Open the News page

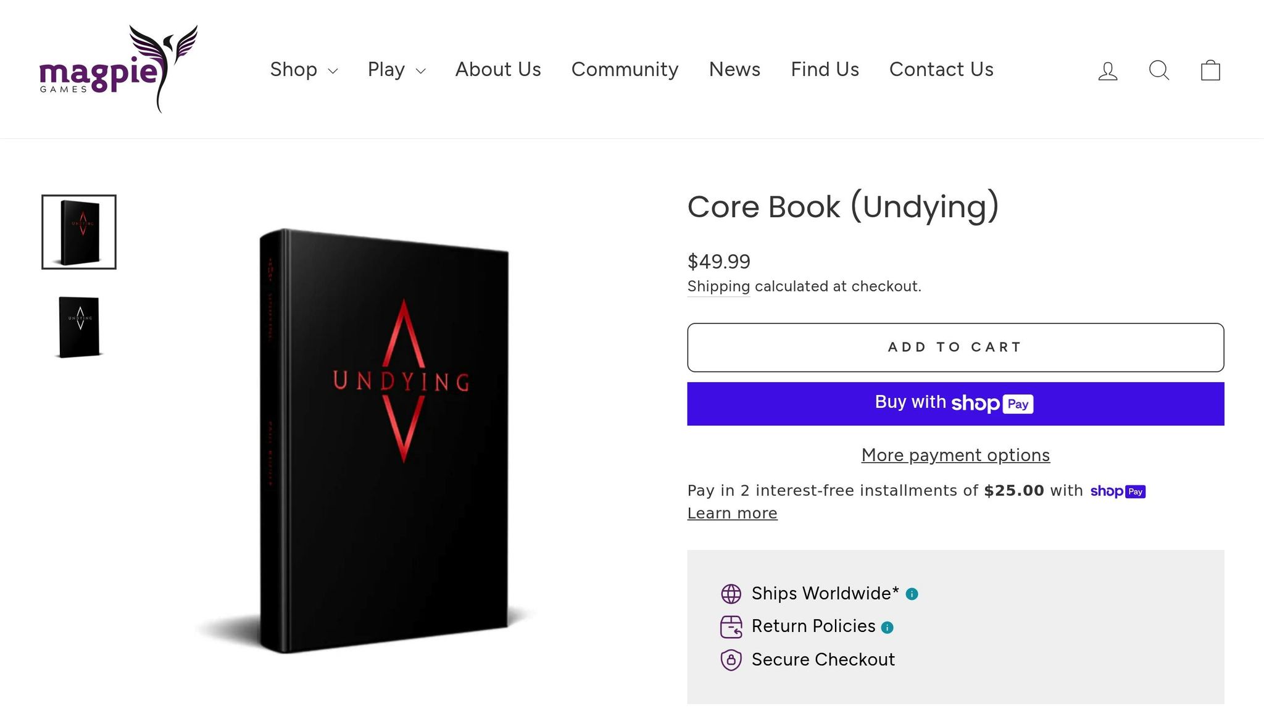tap(734, 69)
